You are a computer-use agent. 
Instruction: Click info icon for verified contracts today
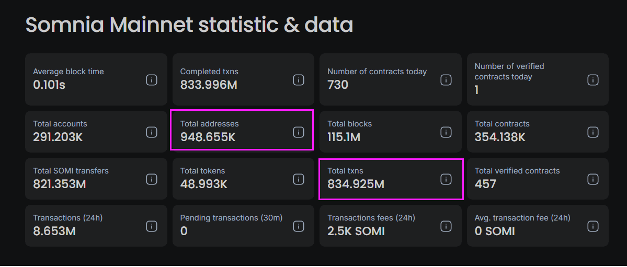(x=592, y=80)
